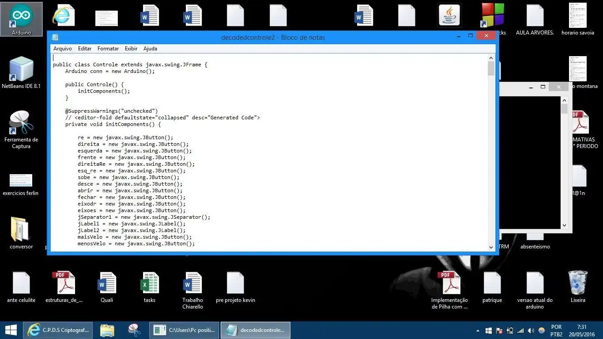The width and height of the screenshot is (603, 339).
Task: Open the Windows Start button
Action: (11, 330)
